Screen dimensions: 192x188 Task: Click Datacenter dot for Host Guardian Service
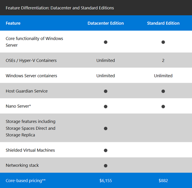(x=106, y=91)
